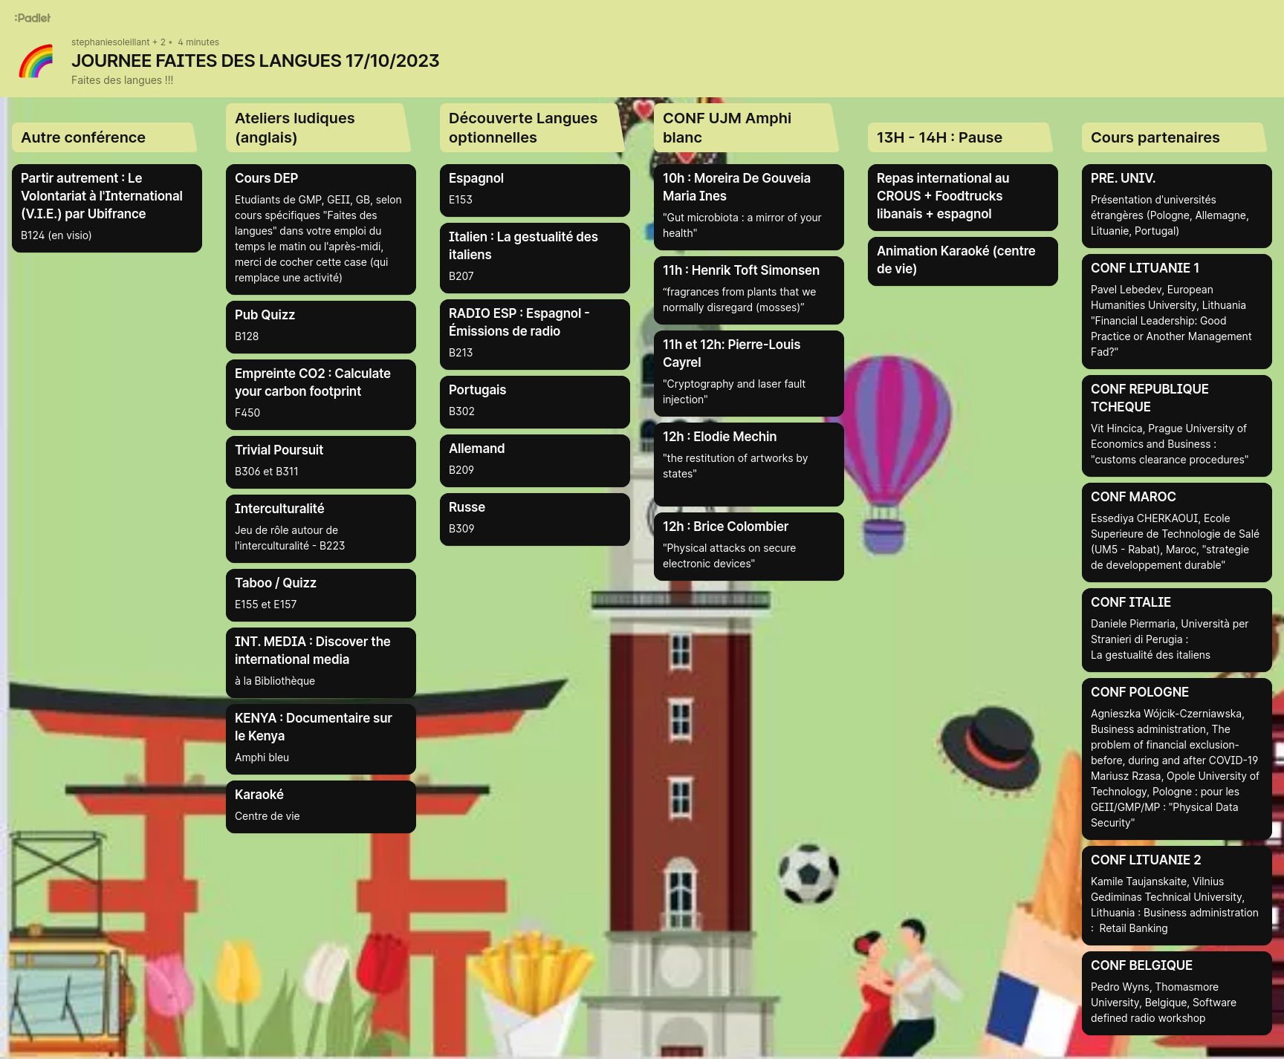1284x1059 pixels.
Task: Open the 'CONF MAROC' post
Action: click(x=1177, y=532)
